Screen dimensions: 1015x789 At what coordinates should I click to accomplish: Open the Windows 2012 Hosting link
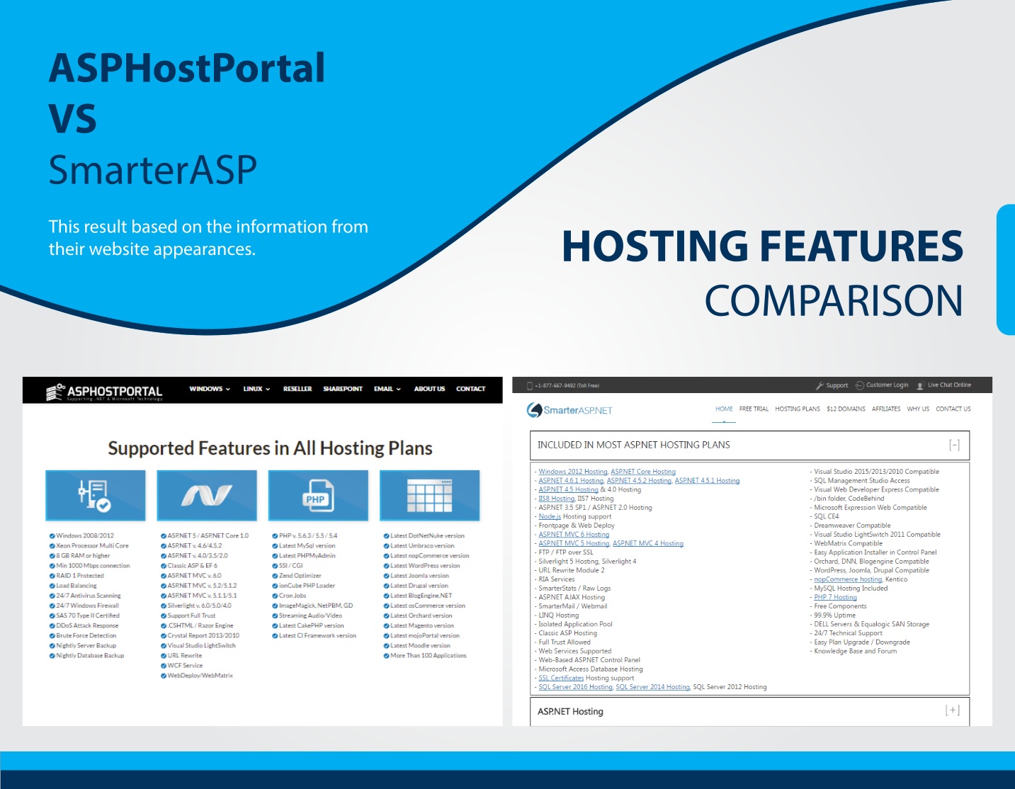pos(573,472)
